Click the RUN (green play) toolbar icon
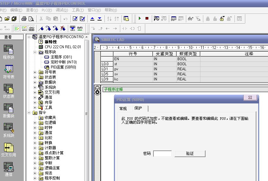Screen dimensions: 268x181 (x=140, y=19)
